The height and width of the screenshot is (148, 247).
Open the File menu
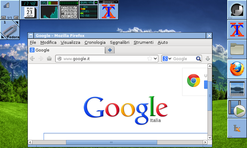coord(33,42)
